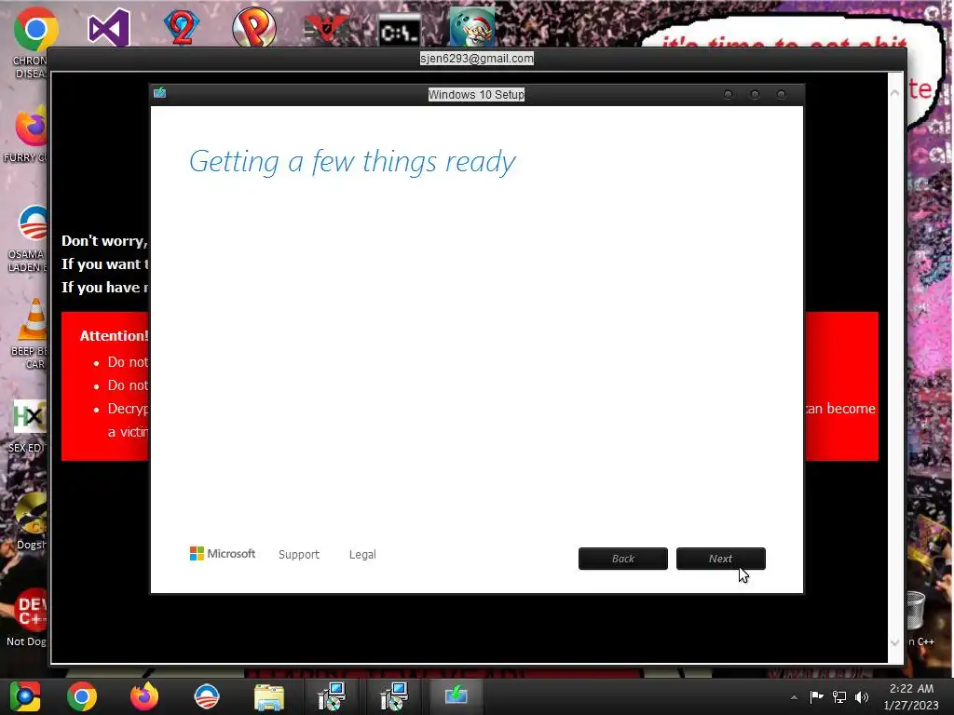The height and width of the screenshot is (715, 954).
Task: Open the Obama logo app in the taskbar
Action: click(x=206, y=696)
